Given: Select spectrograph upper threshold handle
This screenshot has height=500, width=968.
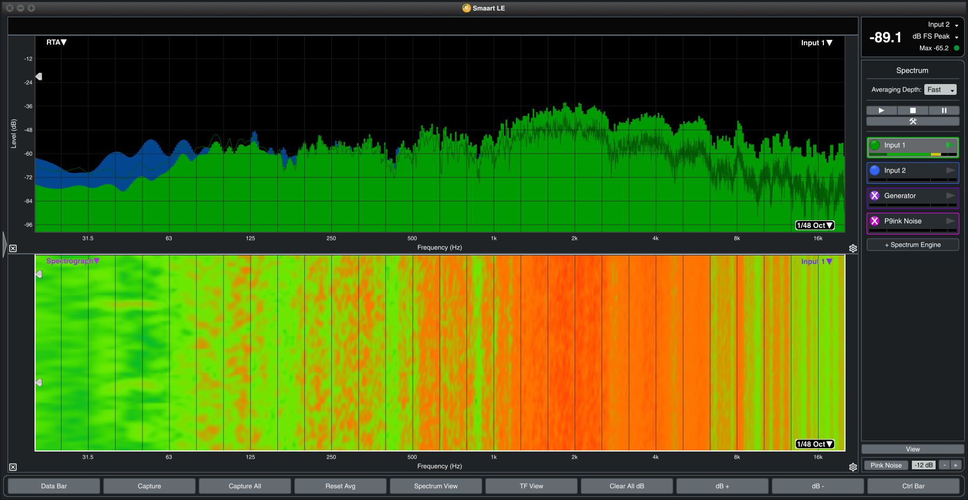Looking at the screenshot, I should (38, 274).
